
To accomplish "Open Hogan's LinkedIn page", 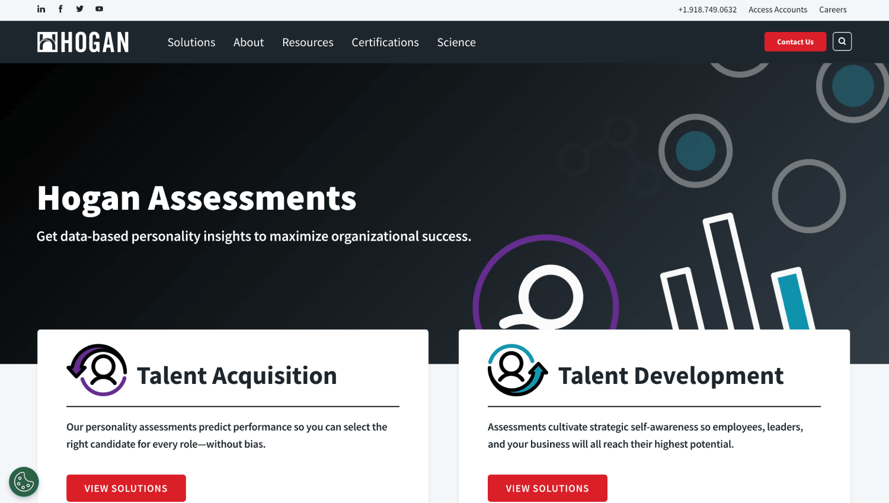I will pos(41,9).
